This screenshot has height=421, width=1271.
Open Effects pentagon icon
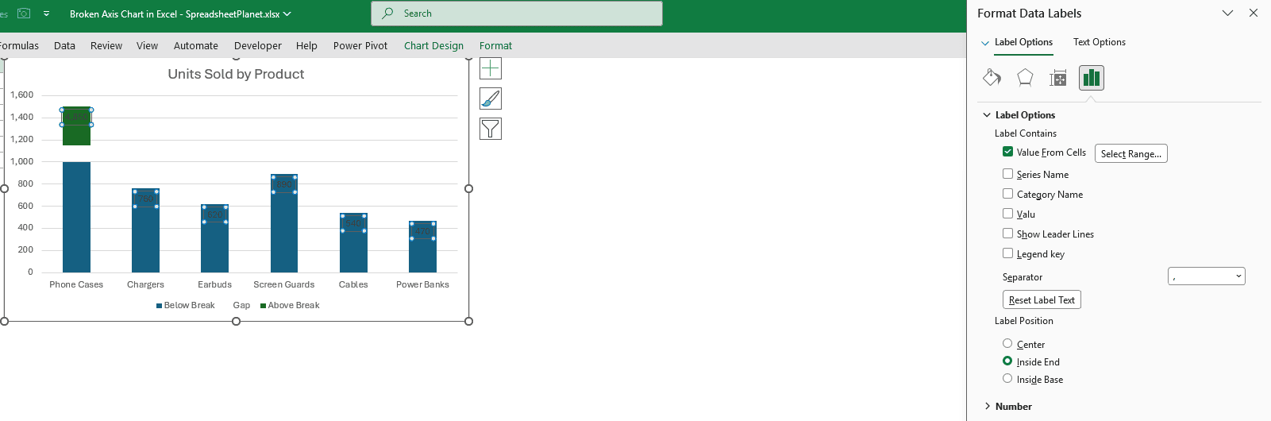click(x=1025, y=77)
